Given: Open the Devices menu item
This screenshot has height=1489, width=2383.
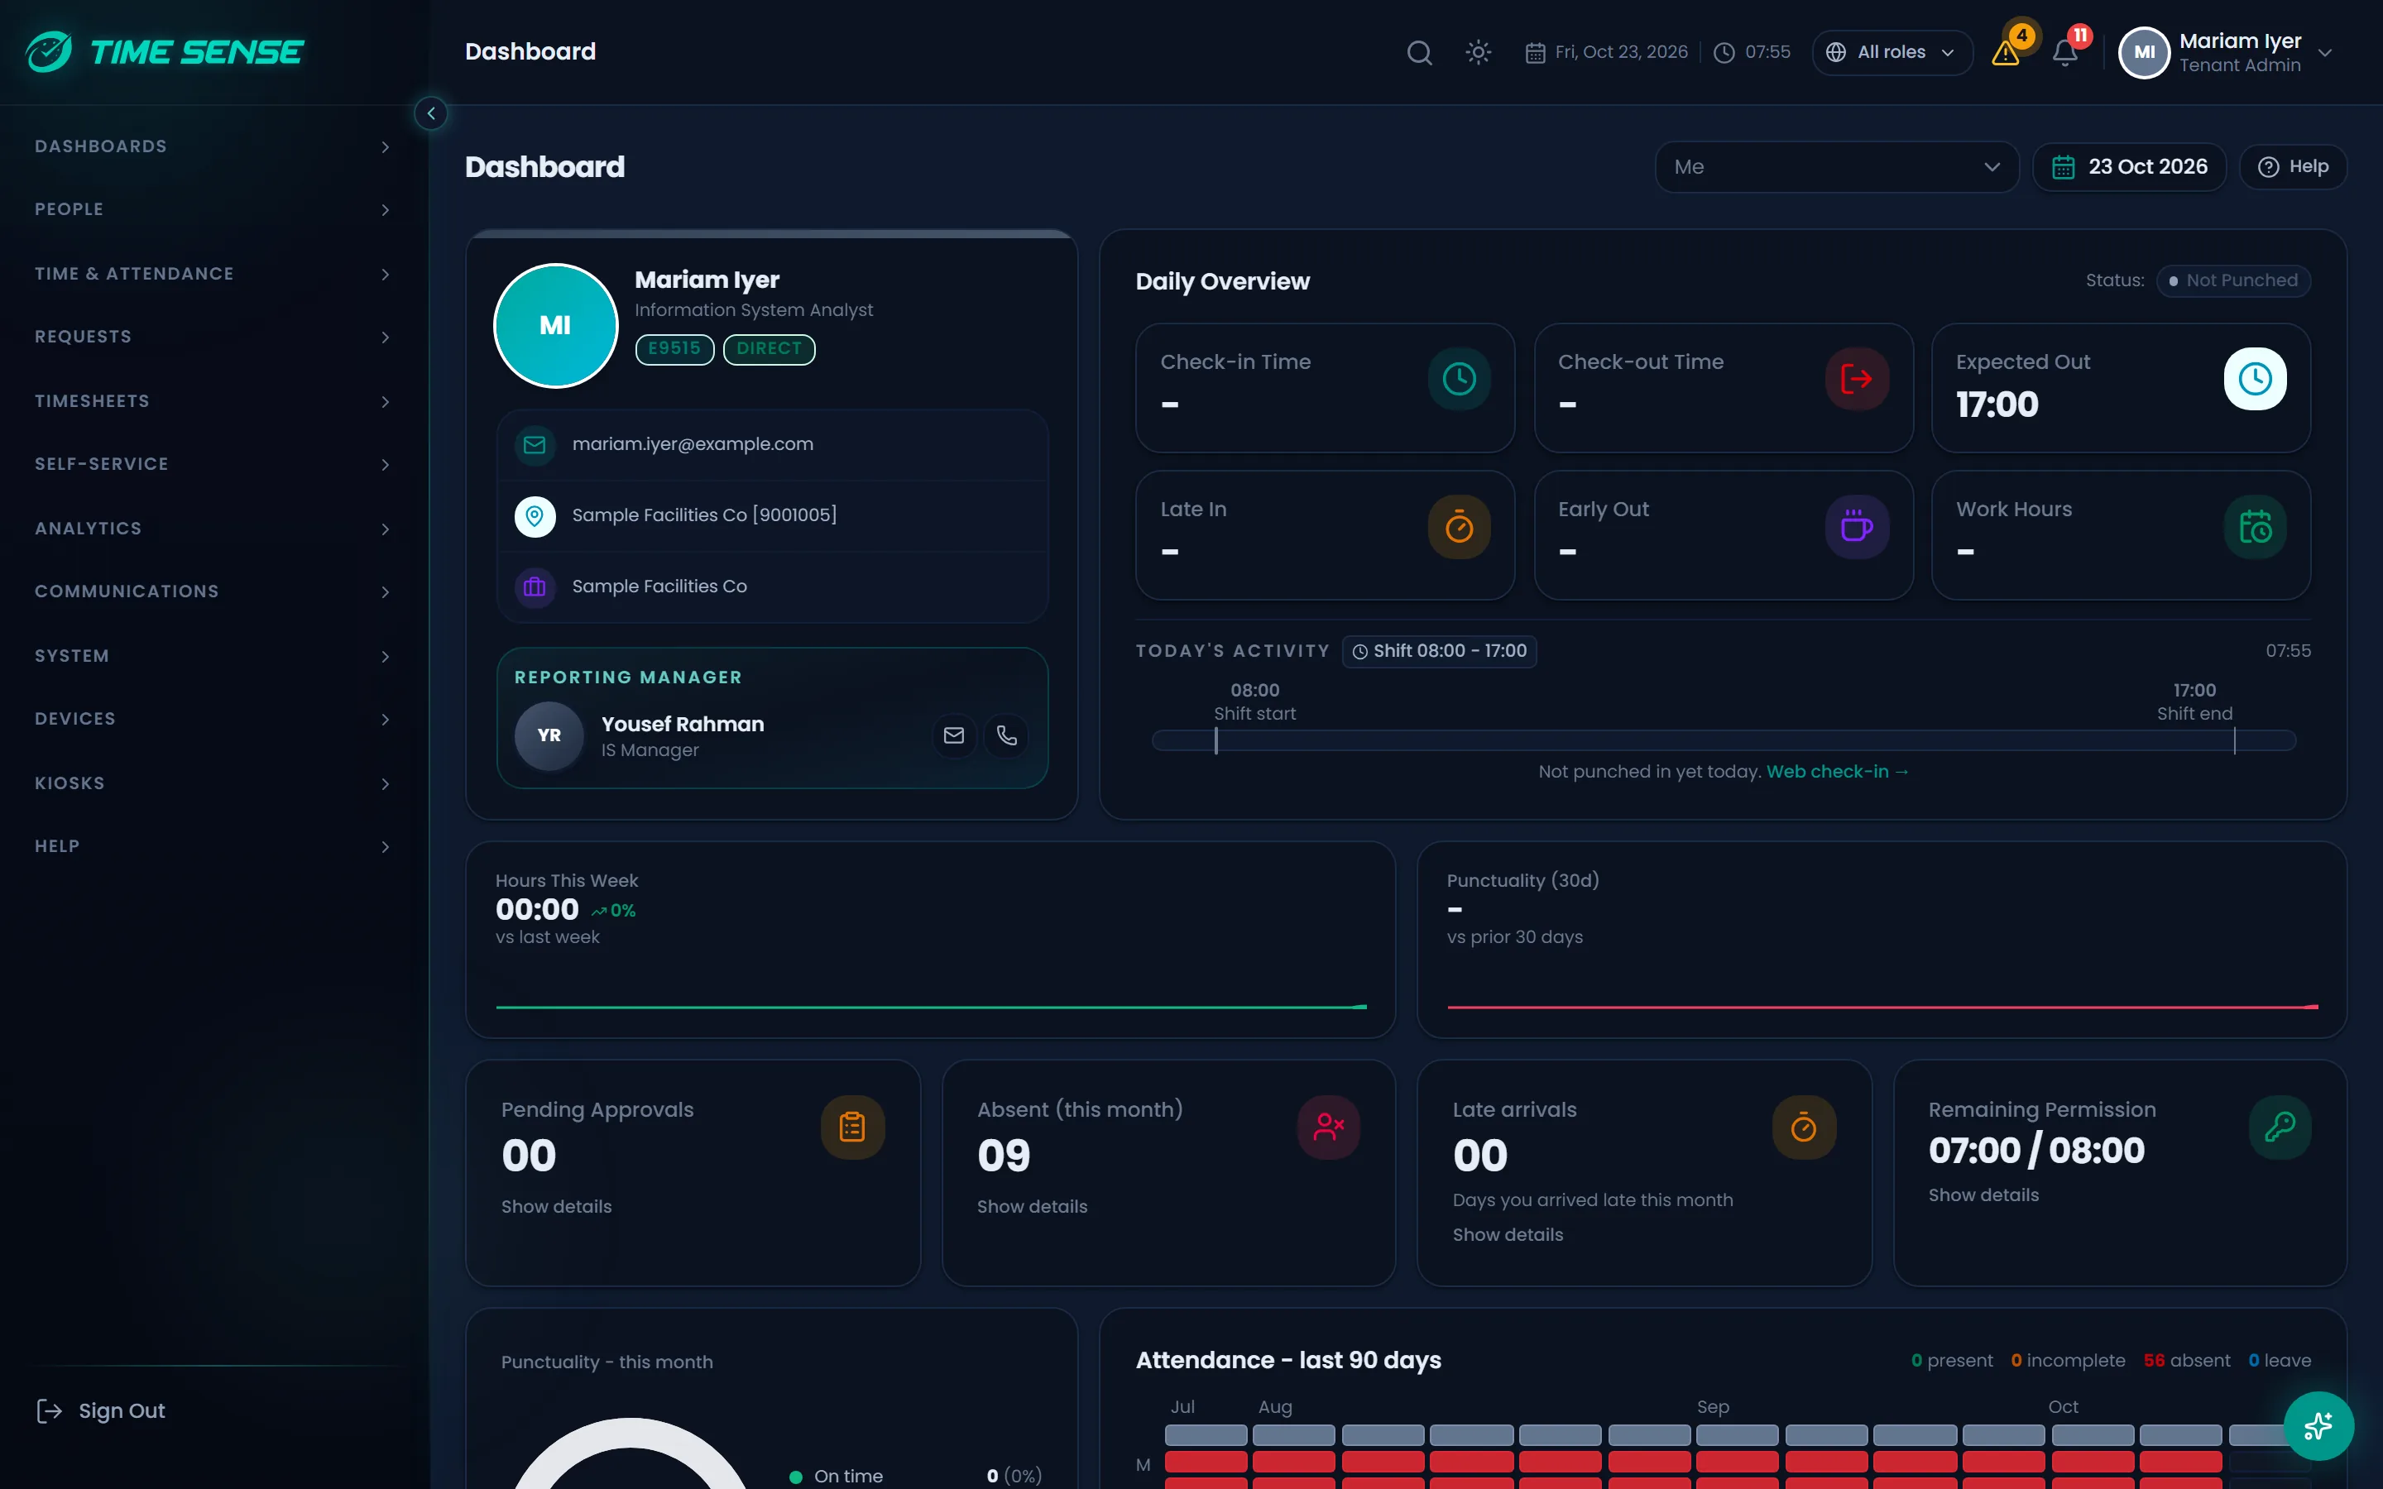Looking at the screenshot, I should click(x=213, y=719).
